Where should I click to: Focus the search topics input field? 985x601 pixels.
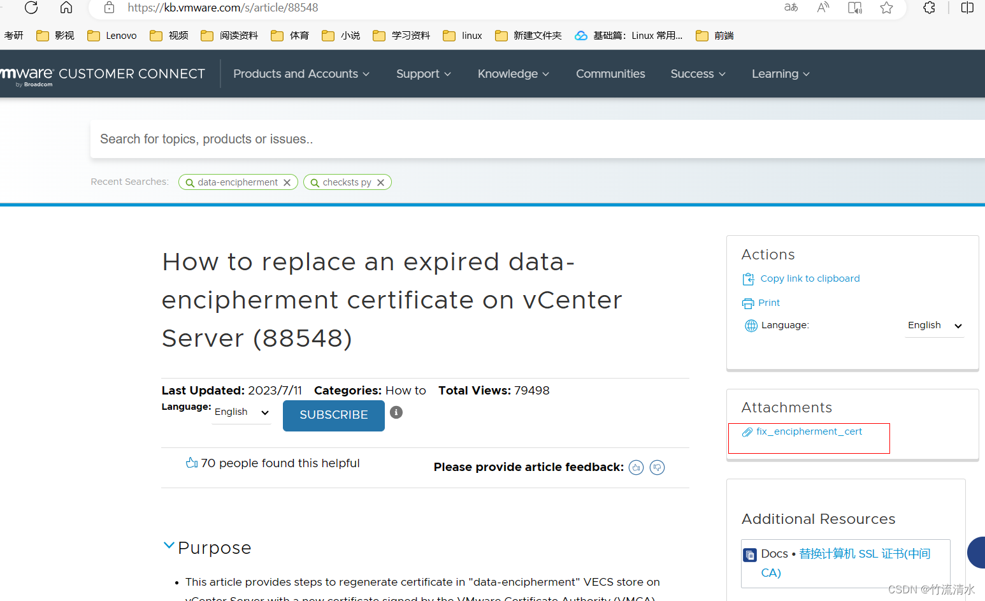(x=538, y=139)
